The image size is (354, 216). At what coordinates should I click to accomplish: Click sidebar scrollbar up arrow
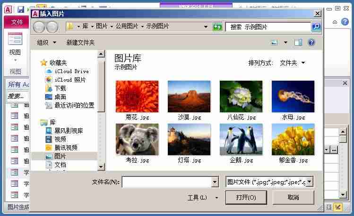[101, 54]
